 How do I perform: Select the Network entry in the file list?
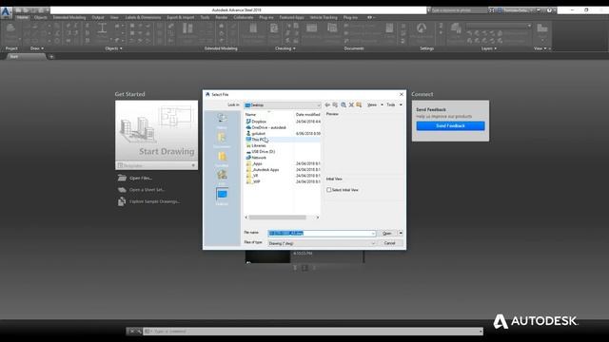click(259, 158)
